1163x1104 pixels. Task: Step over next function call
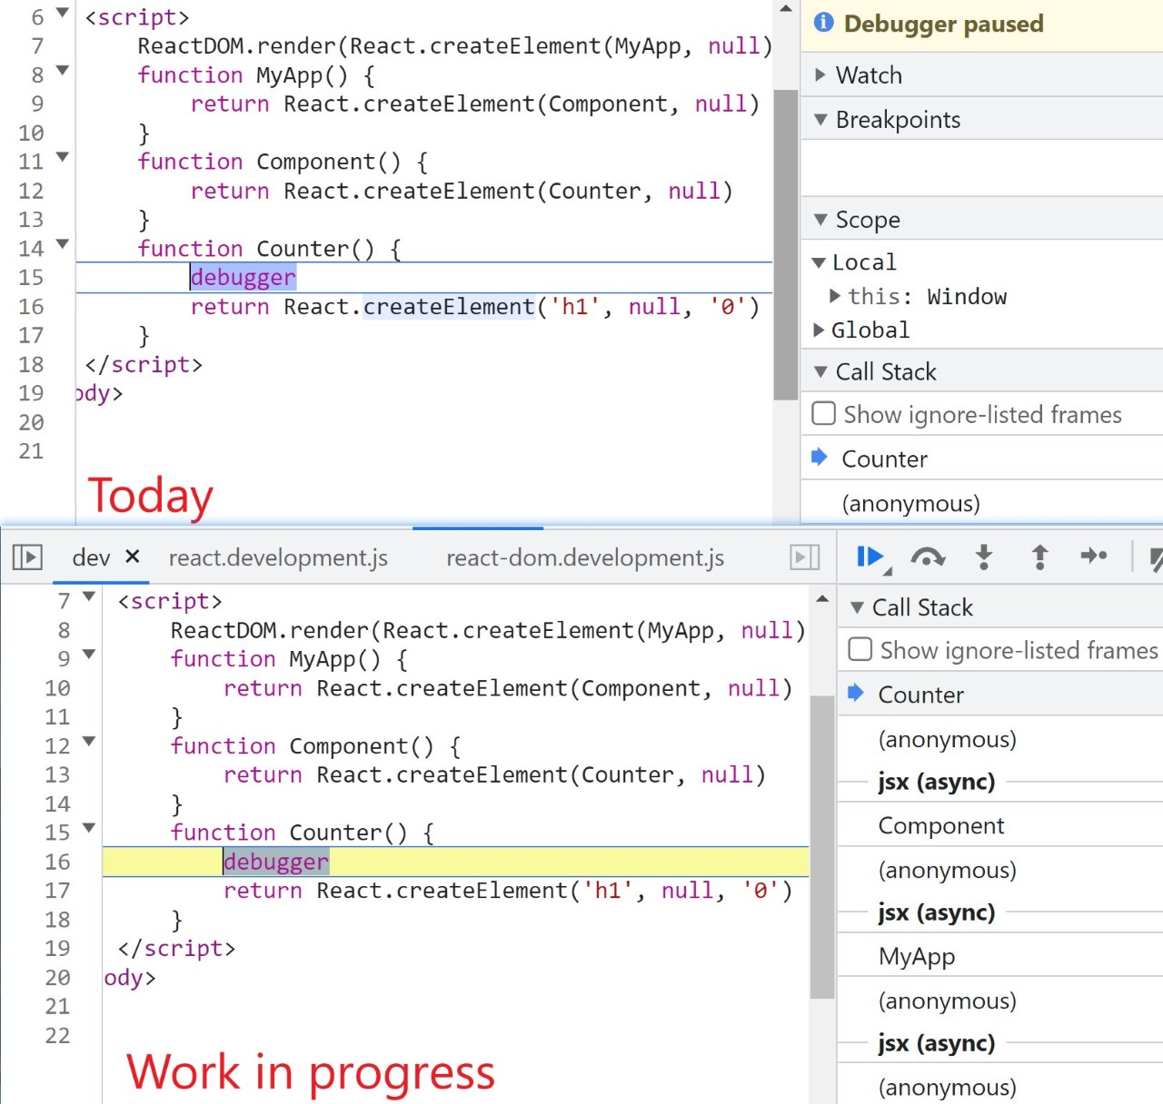(x=928, y=557)
